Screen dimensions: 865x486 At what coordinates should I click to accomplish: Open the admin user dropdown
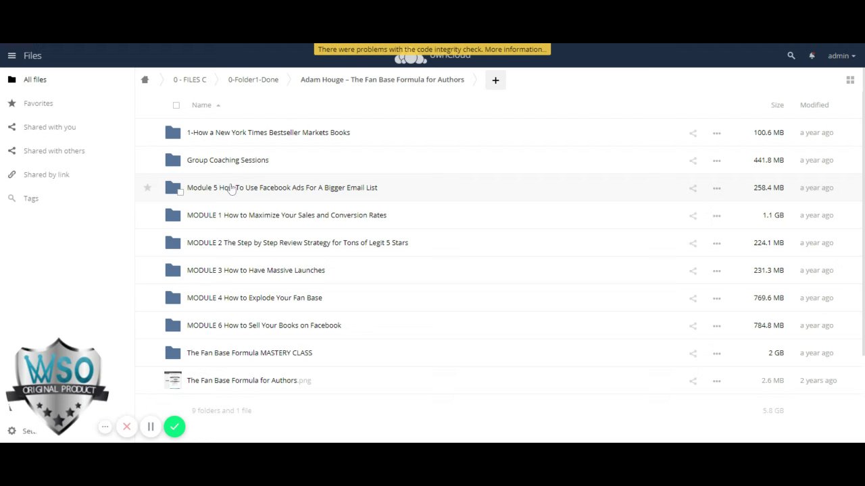click(841, 56)
